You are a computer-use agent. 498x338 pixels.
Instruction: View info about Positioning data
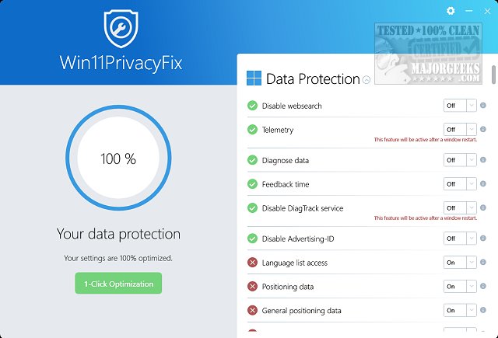(x=483, y=287)
